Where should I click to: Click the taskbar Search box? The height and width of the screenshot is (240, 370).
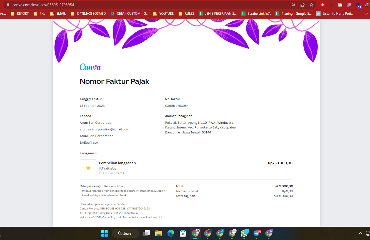pos(126,233)
